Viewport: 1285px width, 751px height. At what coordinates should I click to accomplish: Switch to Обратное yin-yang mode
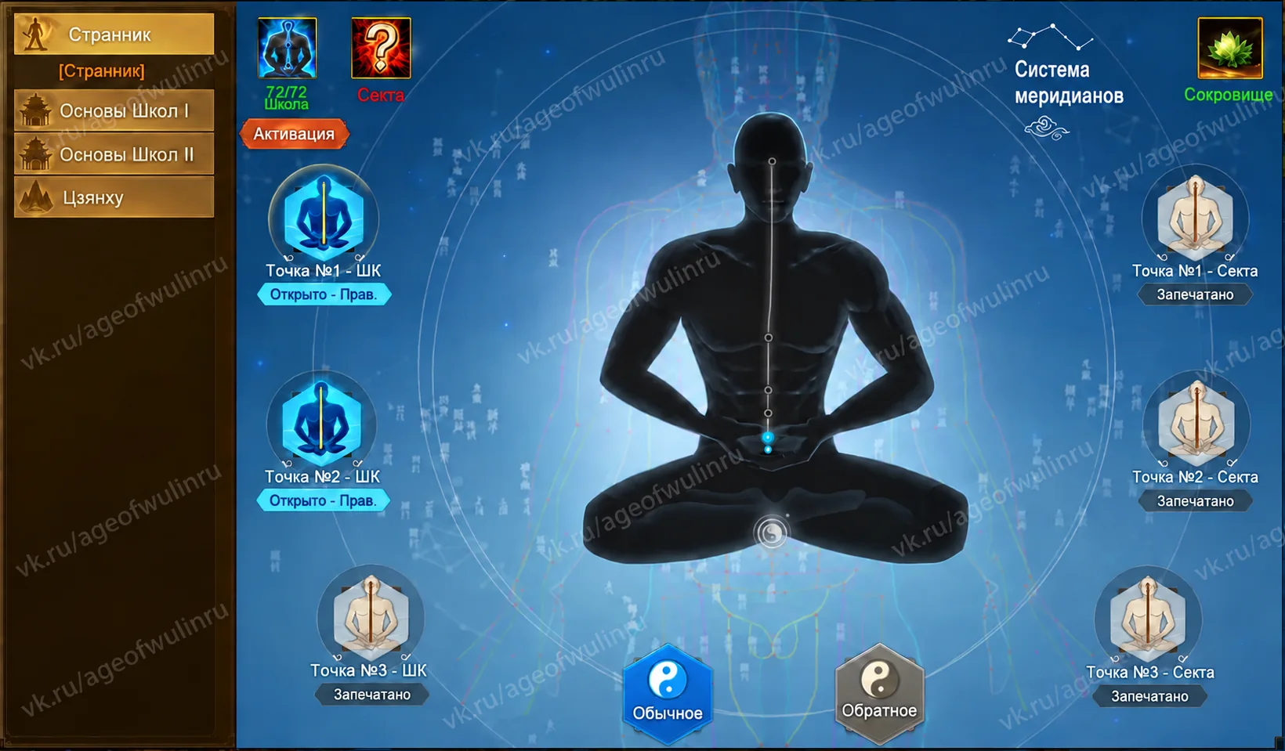(880, 693)
